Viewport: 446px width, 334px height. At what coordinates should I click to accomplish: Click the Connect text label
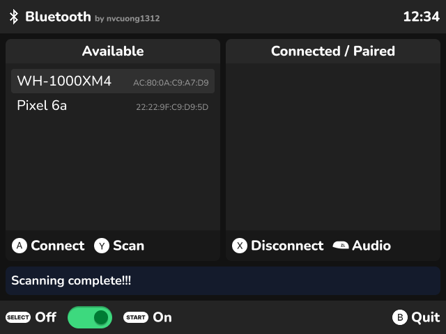57,246
